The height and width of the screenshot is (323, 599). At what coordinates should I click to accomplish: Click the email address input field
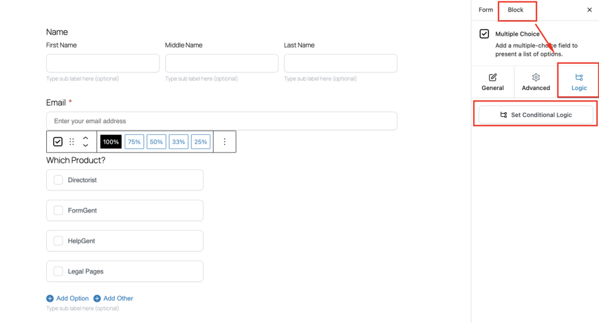pos(222,121)
